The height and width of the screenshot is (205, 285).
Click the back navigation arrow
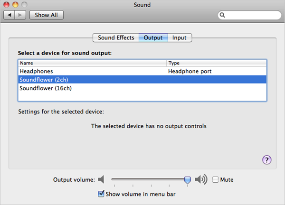point(10,15)
